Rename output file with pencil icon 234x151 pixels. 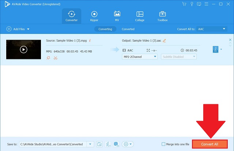click(x=164, y=40)
